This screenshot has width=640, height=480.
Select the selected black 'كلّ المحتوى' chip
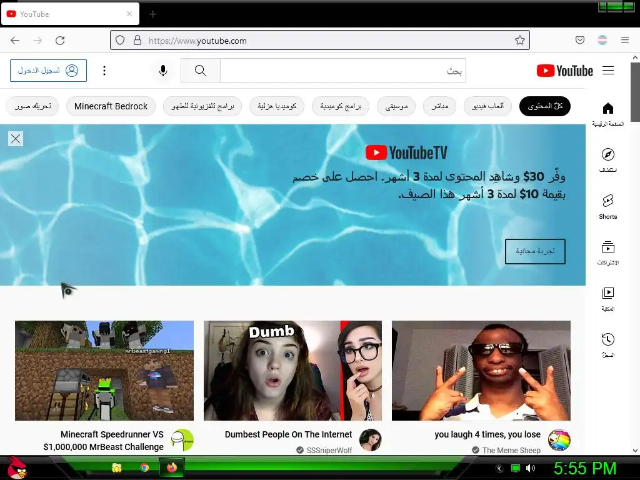point(545,106)
